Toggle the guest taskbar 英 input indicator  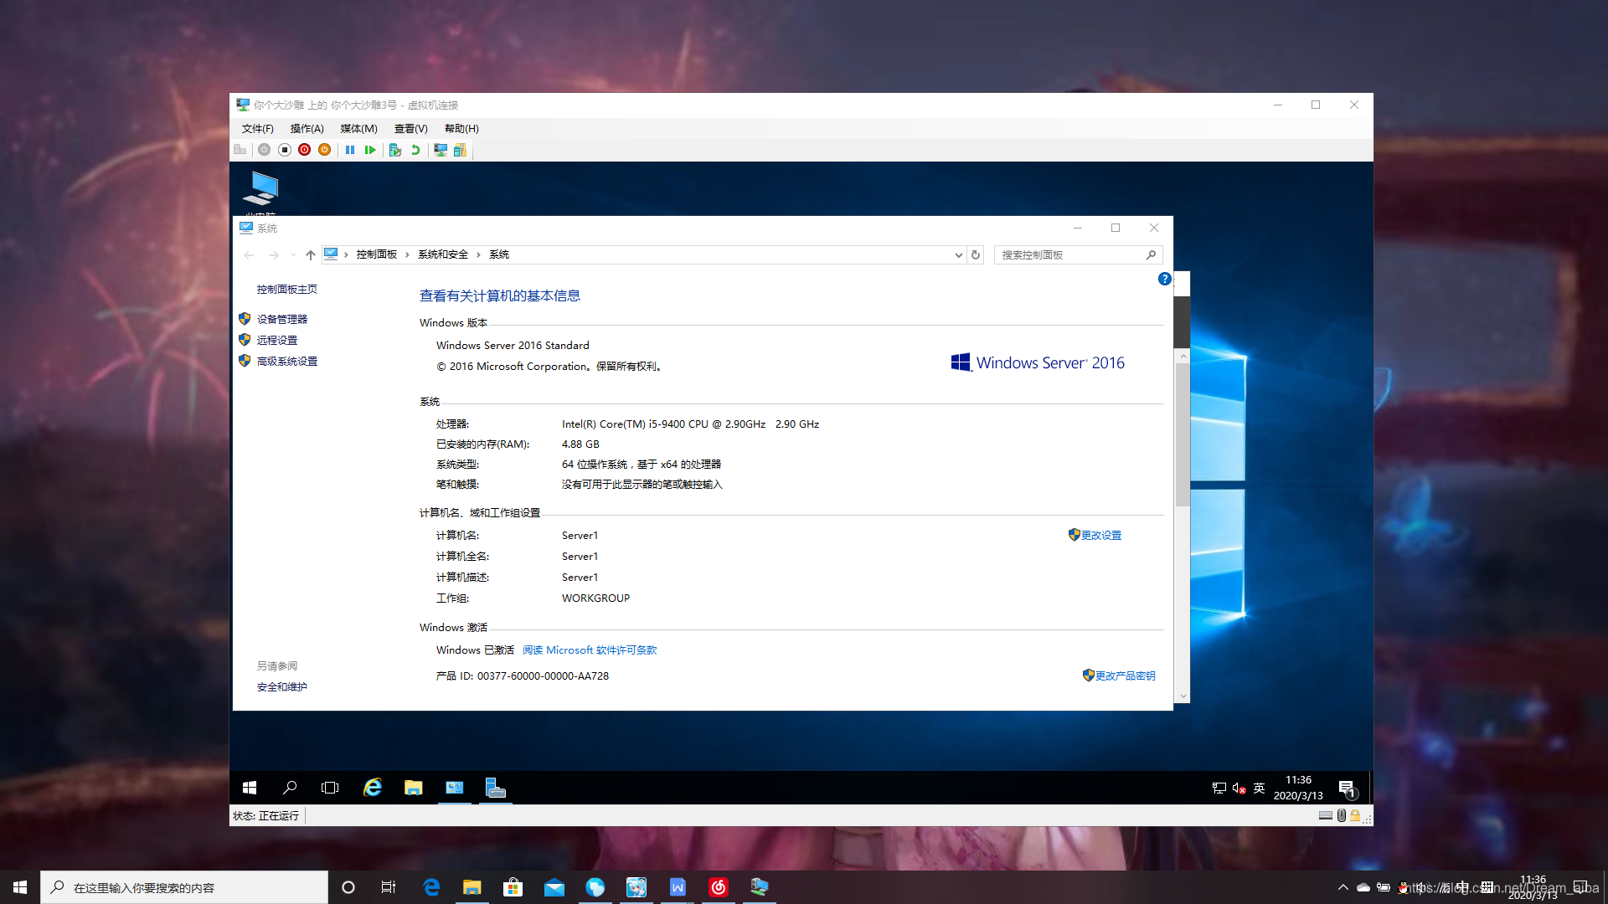tap(1259, 788)
